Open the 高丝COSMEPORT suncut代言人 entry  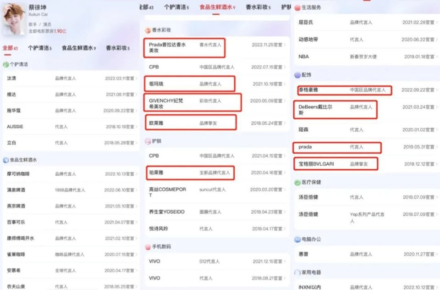point(217,192)
